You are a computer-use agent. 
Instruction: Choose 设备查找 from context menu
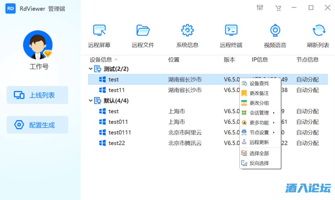pyautogui.click(x=260, y=83)
